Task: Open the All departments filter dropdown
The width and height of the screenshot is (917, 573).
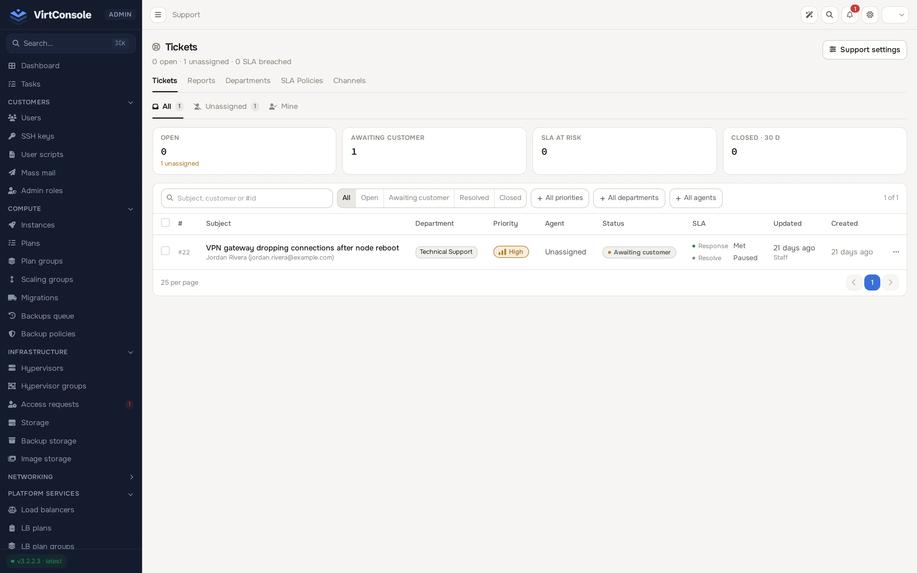Action: (629, 198)
